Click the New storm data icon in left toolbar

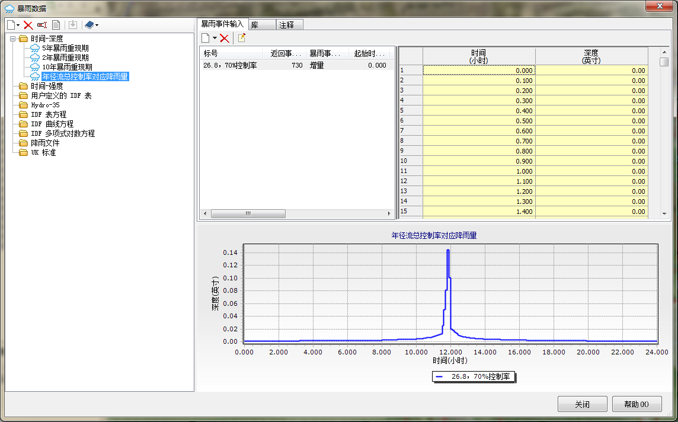[11, 25]
